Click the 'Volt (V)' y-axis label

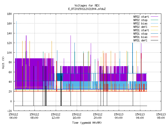[3, 63]
